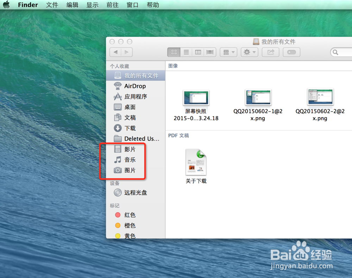
Task: Open the 窗口 menu
Action: click(x=132, y=5)
